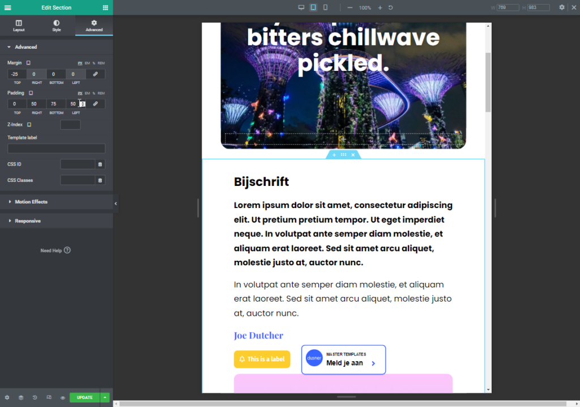This screenshot has width=580, height=407.
Task: Toggle linked values for Margin
Action: [x=95, y=74]
